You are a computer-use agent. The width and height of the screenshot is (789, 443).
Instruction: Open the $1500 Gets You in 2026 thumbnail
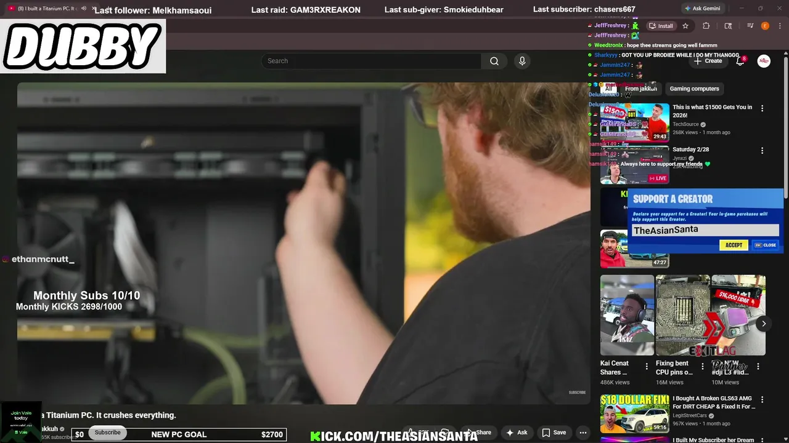point(634,122)
